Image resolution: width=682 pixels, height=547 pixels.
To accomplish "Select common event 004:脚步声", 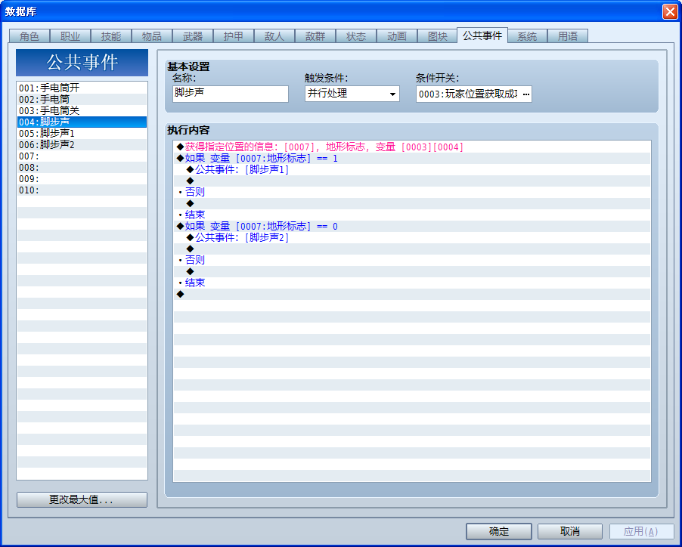I will (x=82, y=122).
